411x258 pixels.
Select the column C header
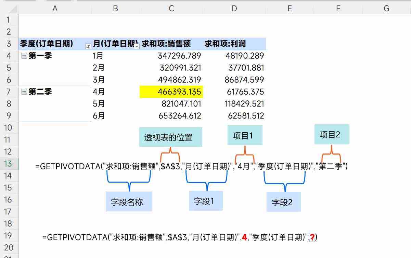(171, 9)
